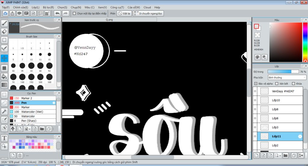The height and width of the screenshot is (166, 308).
Task: Open settings gear of Pen brush
Action: pyautogui.click(x=54, y=103)
